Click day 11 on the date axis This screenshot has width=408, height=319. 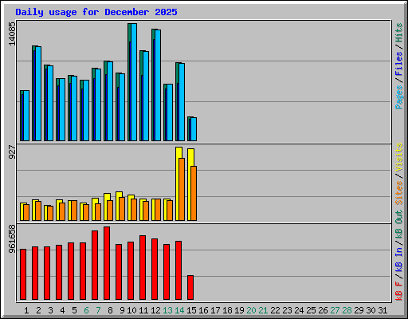point(143,310)
